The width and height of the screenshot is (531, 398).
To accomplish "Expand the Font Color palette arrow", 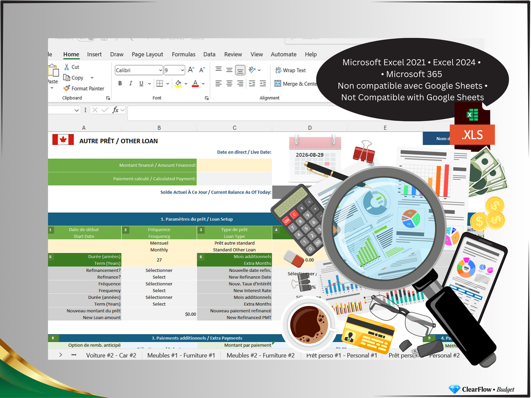I will click(203, 83).
